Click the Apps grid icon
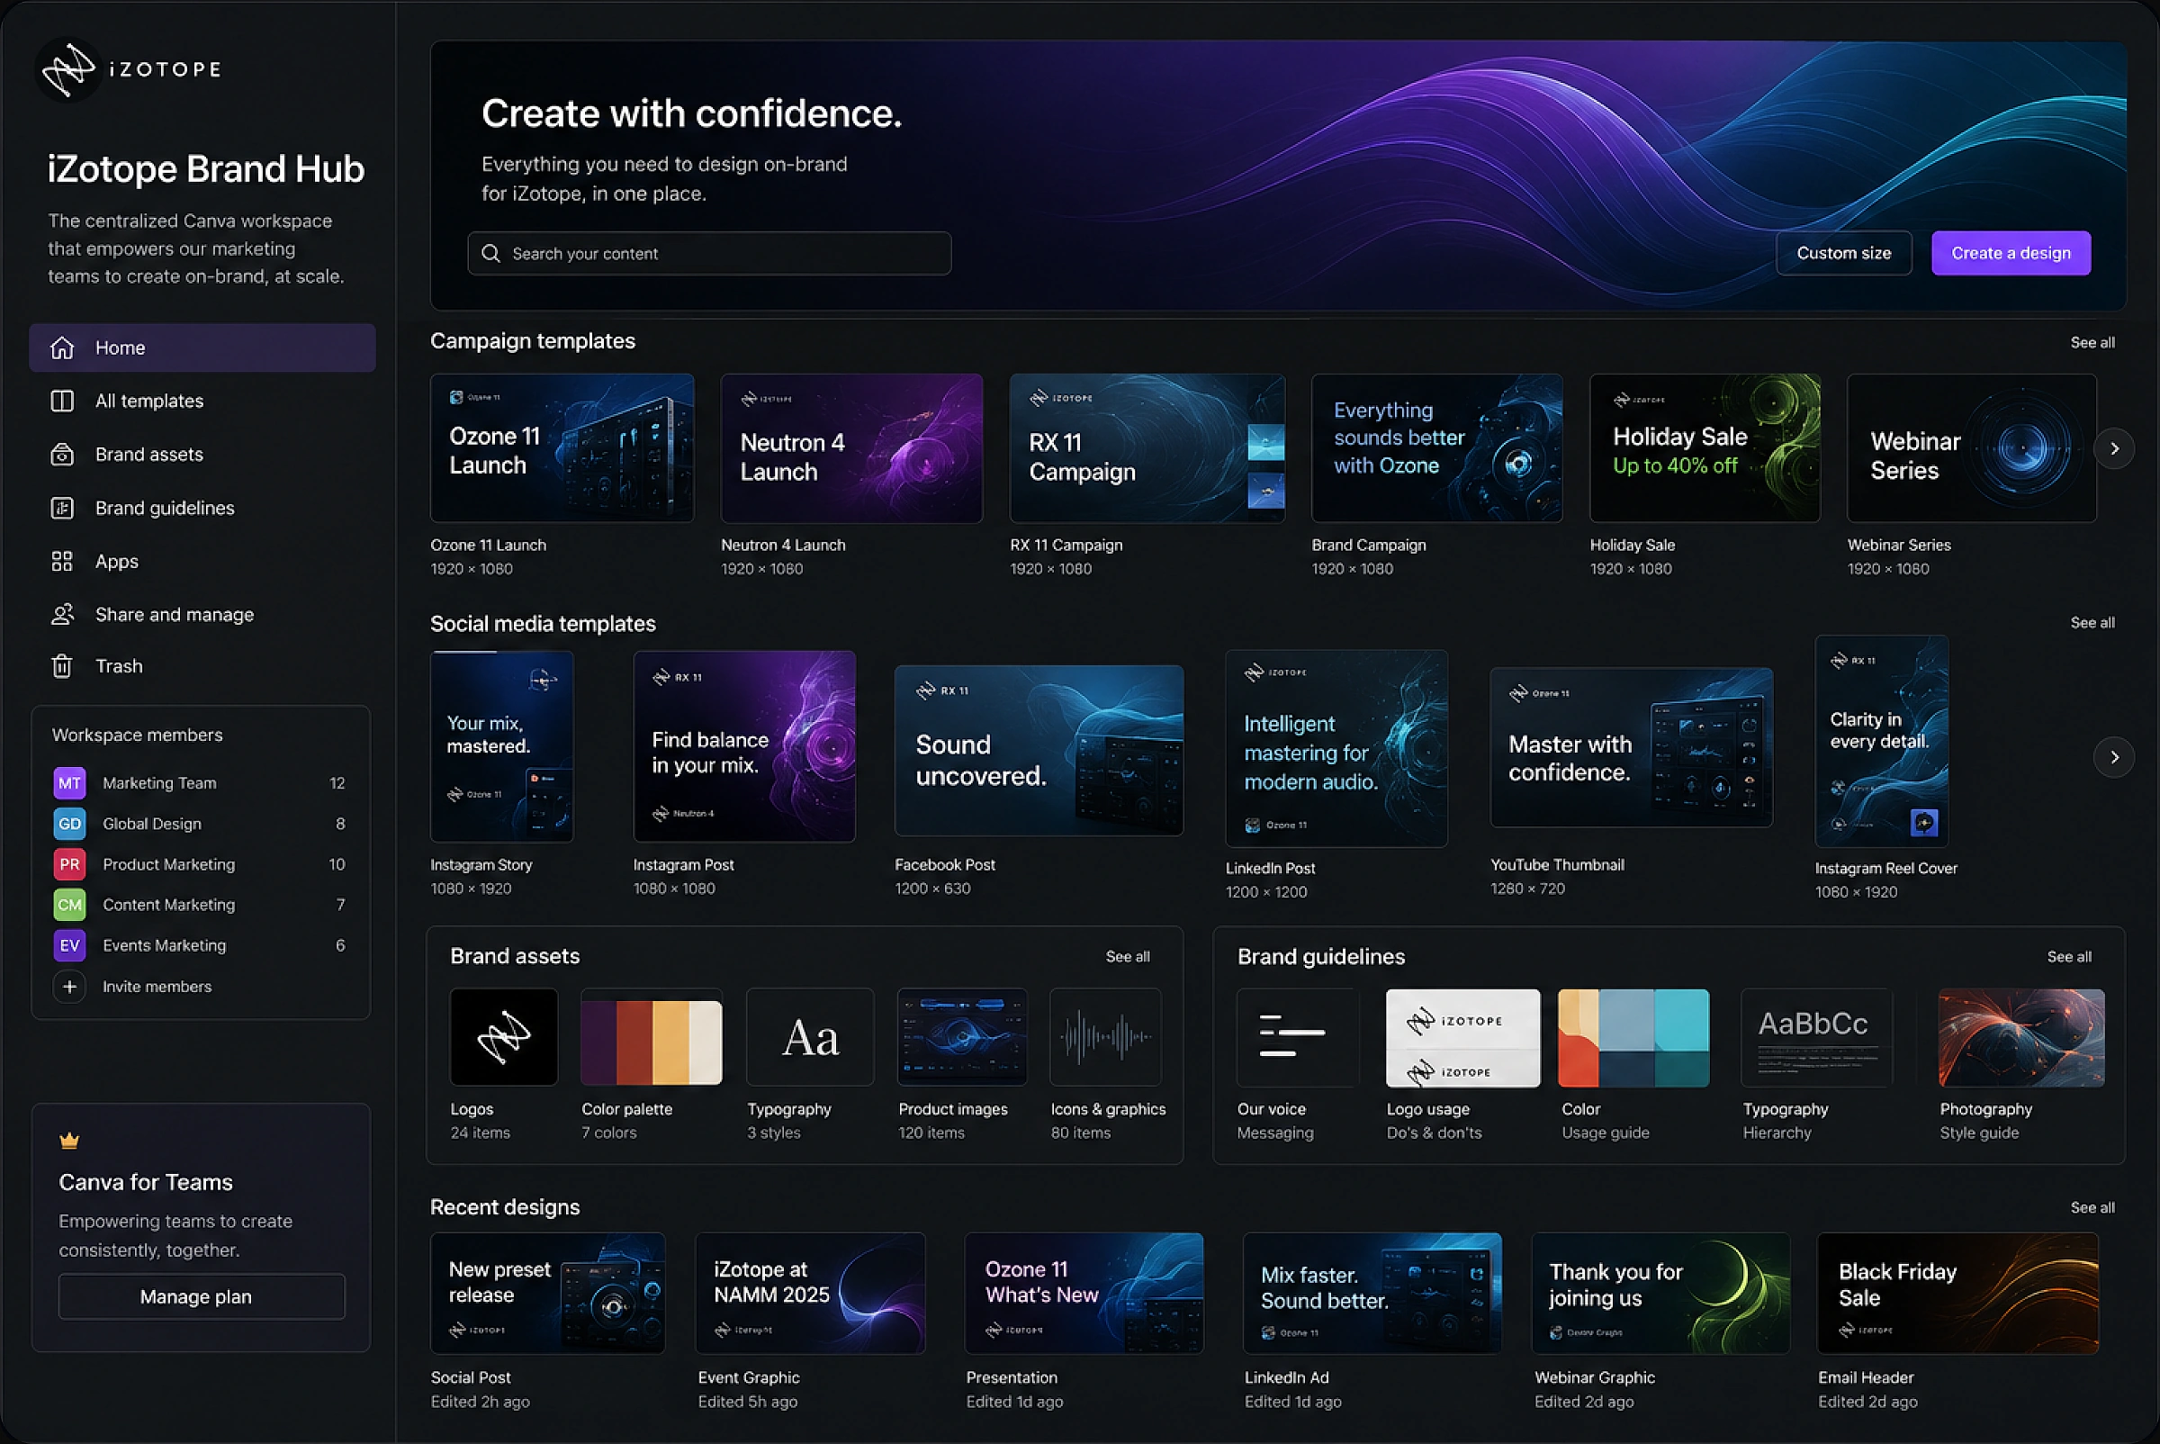Viewport: 2160px width, 1444px height. tap(62, 561)
